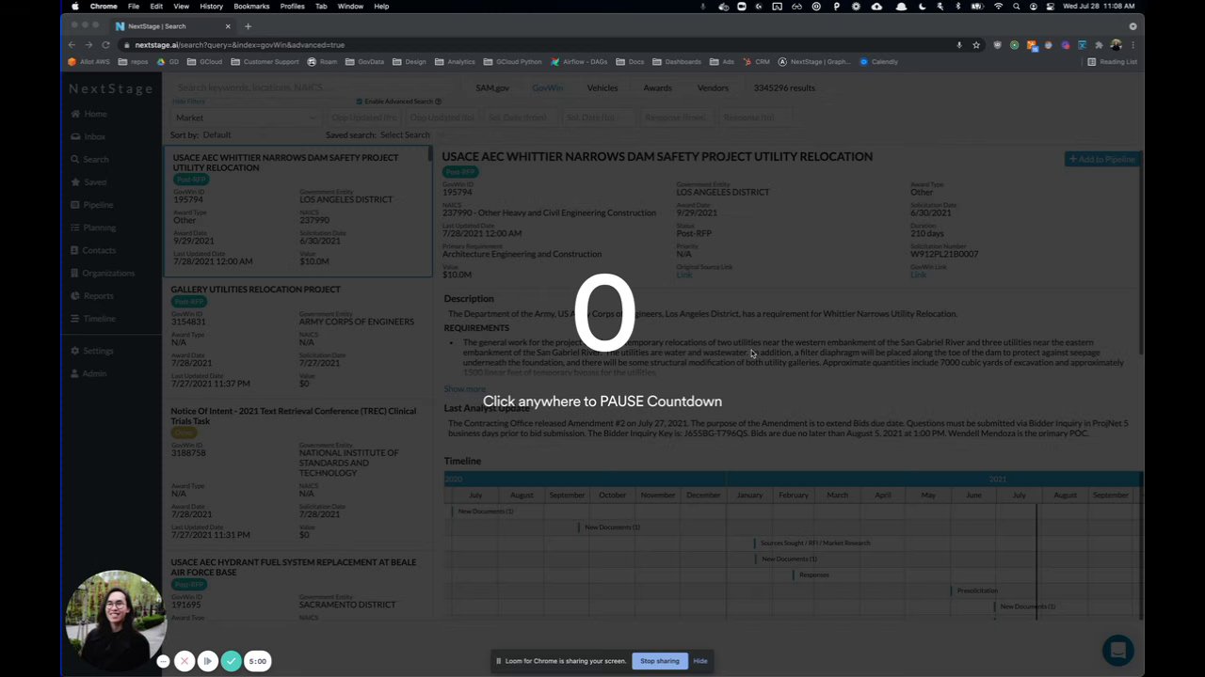Finish recording with the green checkmark button
The height and width of the screenshot is (677, 1205).
click(232, 661)
